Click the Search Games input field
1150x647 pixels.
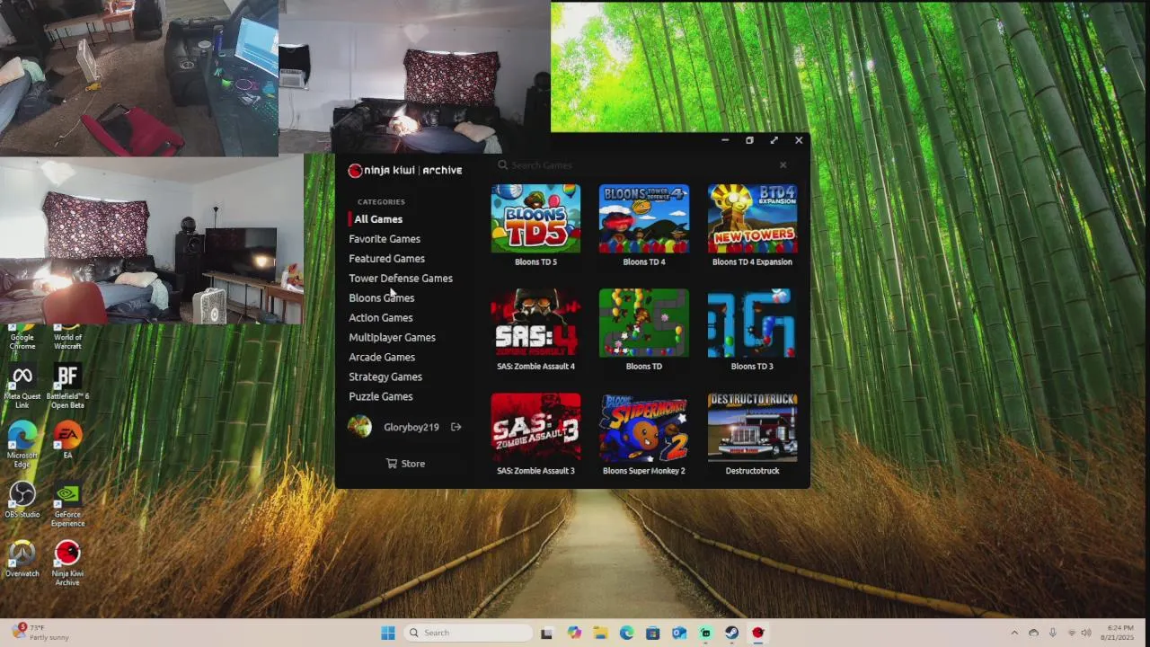638,165
